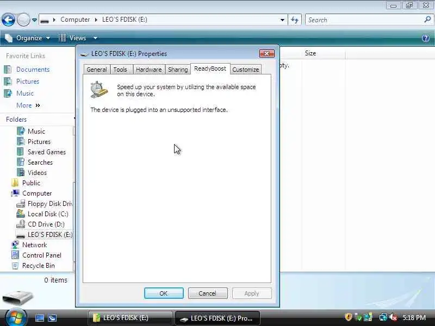Click Show Desktop quick launch icon
This screenshot has height=326, width=435.
[x=39, y=318]
